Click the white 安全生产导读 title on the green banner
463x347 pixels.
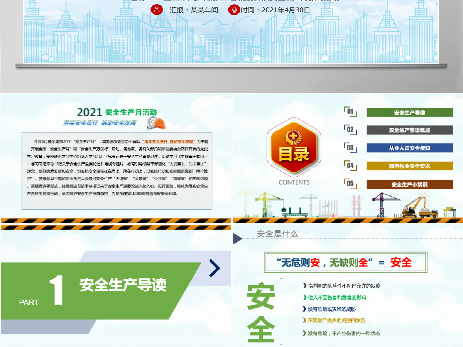click(x=123, y=285)
